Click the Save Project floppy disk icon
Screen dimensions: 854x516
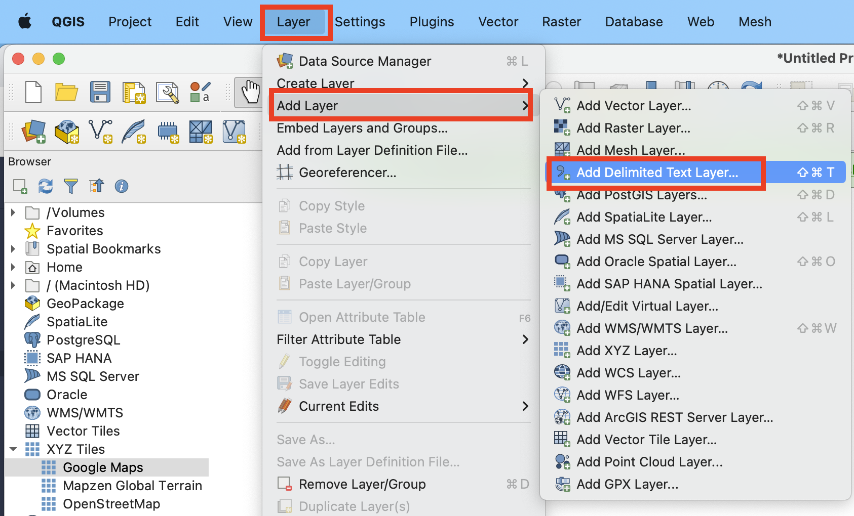tap(100, 93)
